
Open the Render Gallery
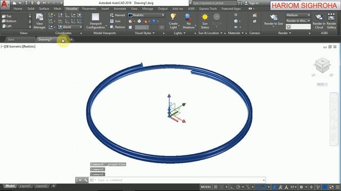(331, 21)
